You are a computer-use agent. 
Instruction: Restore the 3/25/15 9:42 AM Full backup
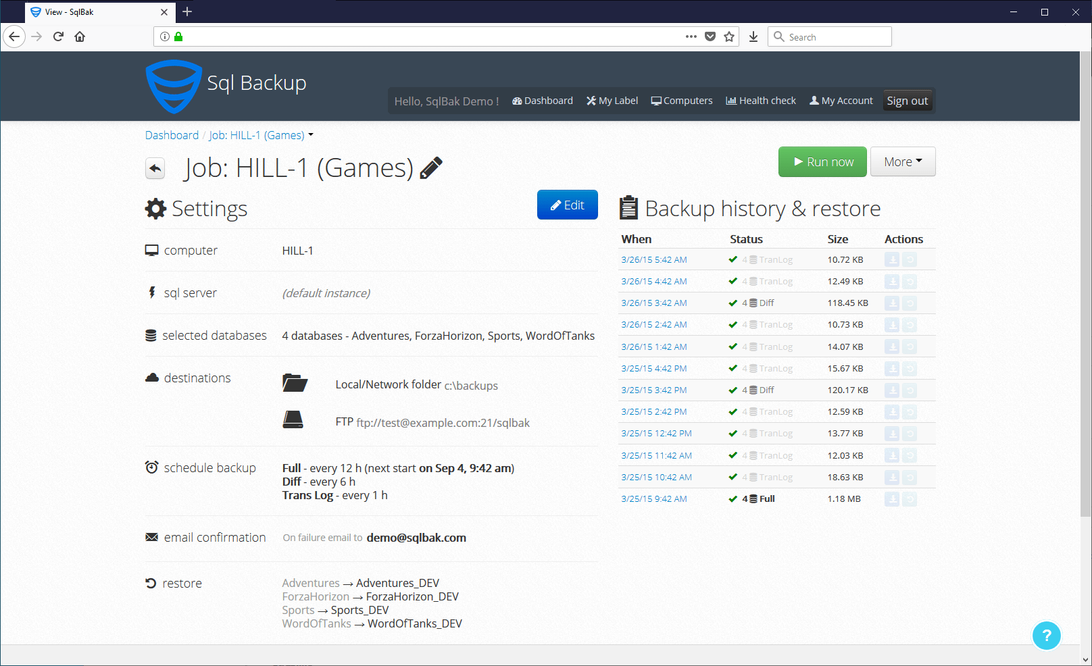(x=910, y=499)
